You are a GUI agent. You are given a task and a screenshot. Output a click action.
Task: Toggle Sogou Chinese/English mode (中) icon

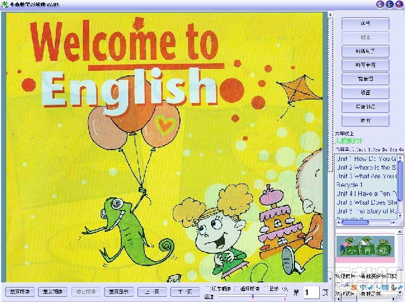click(363, 287)
